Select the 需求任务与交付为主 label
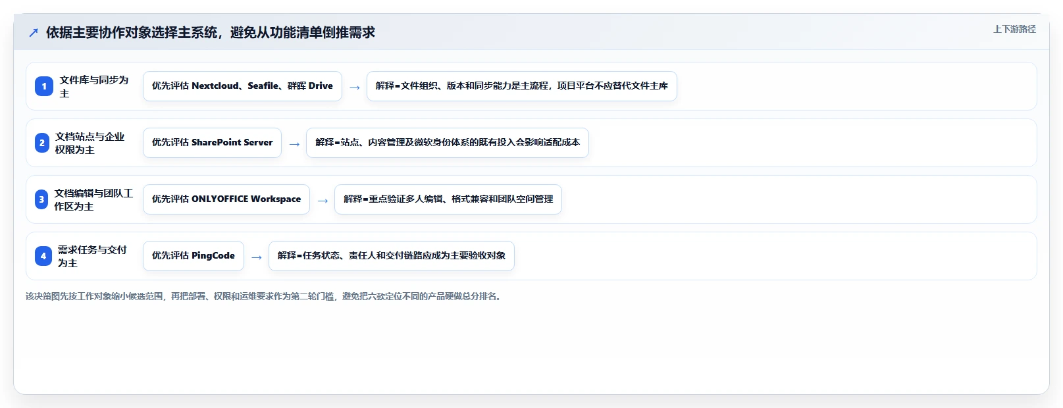The height and width of the screenshot is (408, 1063). 92,256
